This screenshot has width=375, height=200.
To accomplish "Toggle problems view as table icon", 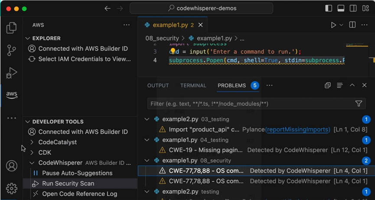I will tap(340, 85).
